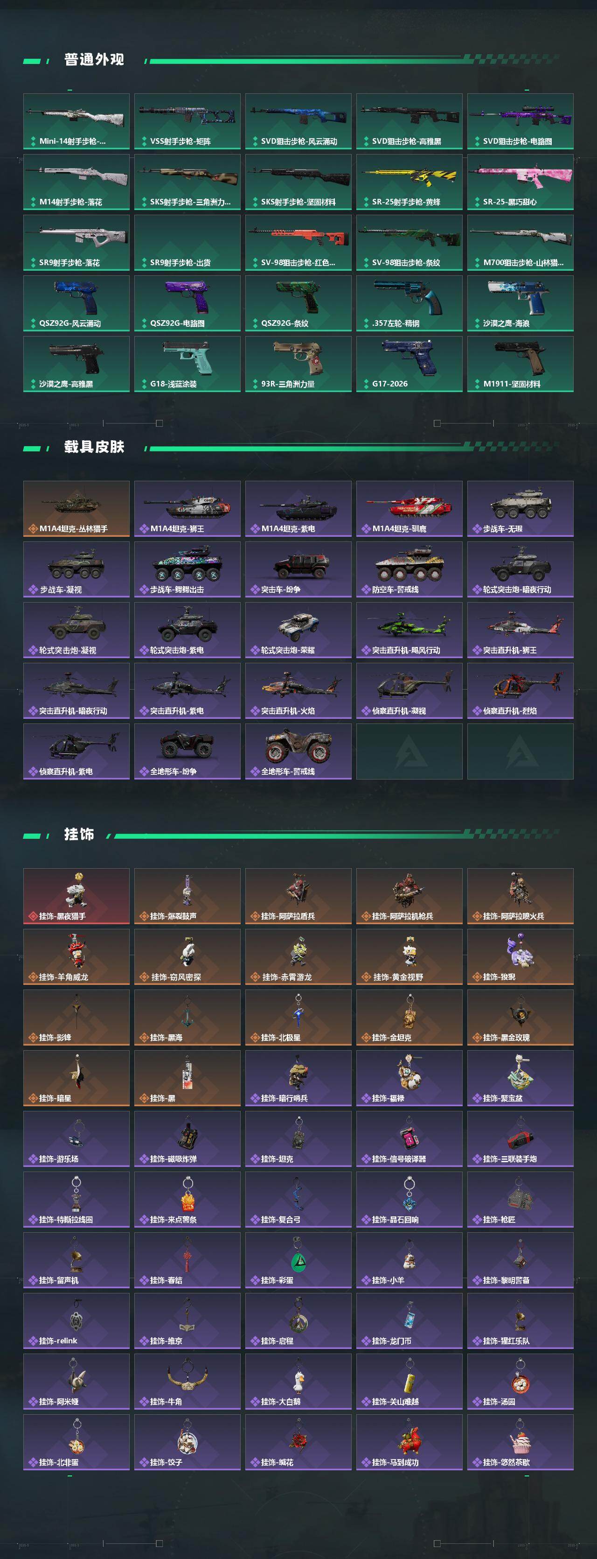The height and width of the screenshot is (1559, 597).
Task: Open the 突击直升机-飓风行动 green helicopter
Action: point(410,630)
